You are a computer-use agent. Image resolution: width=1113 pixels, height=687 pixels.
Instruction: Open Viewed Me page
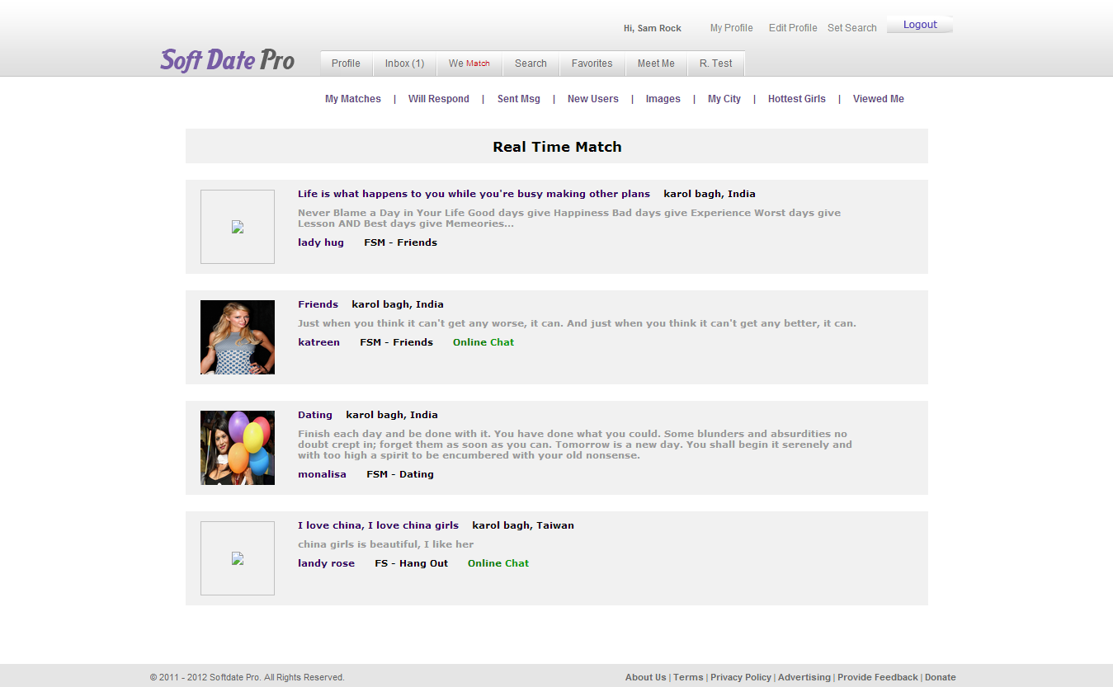(879, 99)
